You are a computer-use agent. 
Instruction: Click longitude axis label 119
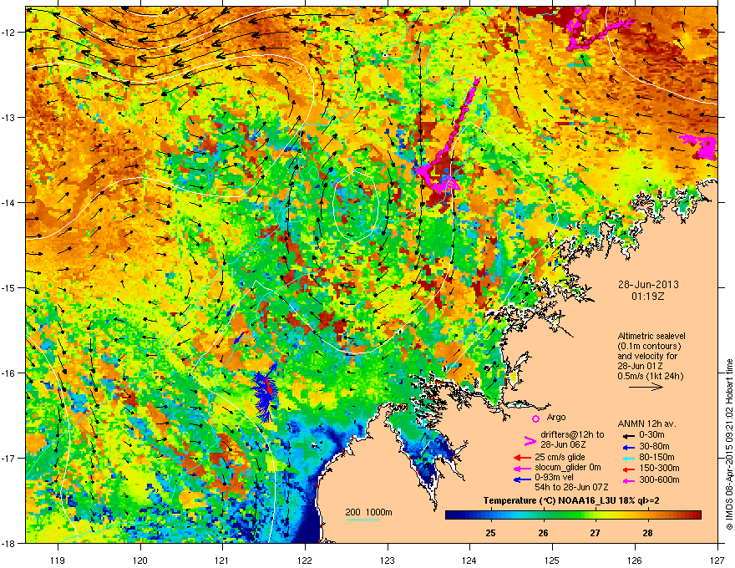click(x=58, y=560)
